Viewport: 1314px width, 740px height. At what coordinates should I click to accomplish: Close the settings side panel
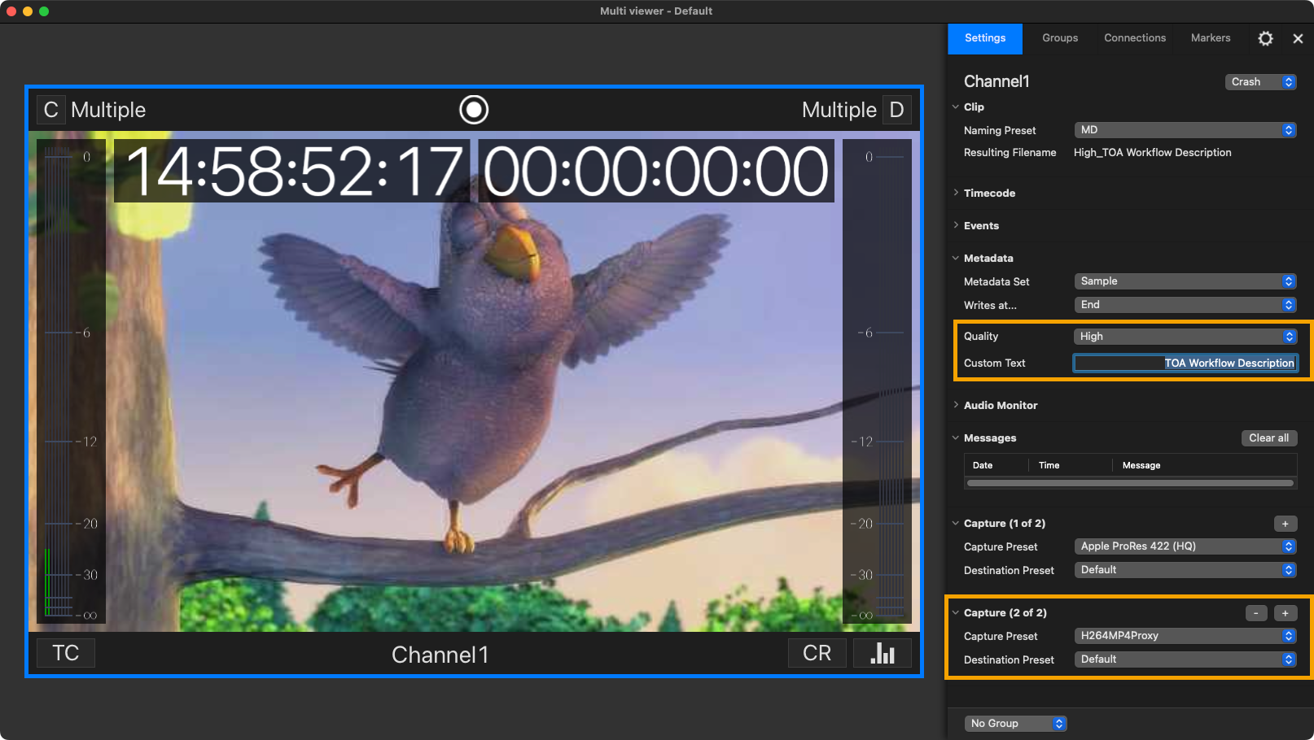tap(1298, 38)
